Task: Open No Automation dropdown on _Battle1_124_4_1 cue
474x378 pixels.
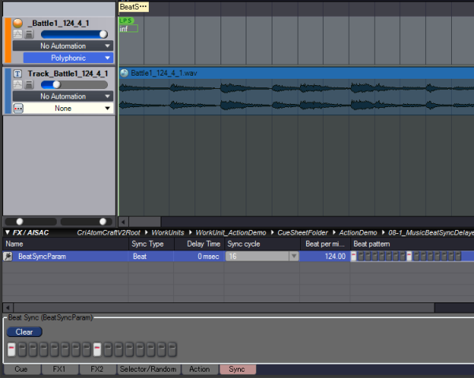Action: click(x=63, y=46)
